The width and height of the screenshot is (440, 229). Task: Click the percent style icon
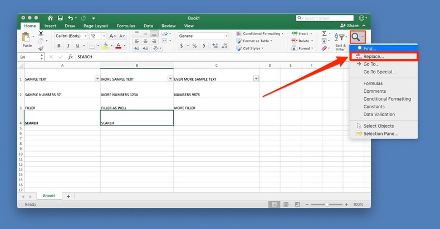coord(194,46)
